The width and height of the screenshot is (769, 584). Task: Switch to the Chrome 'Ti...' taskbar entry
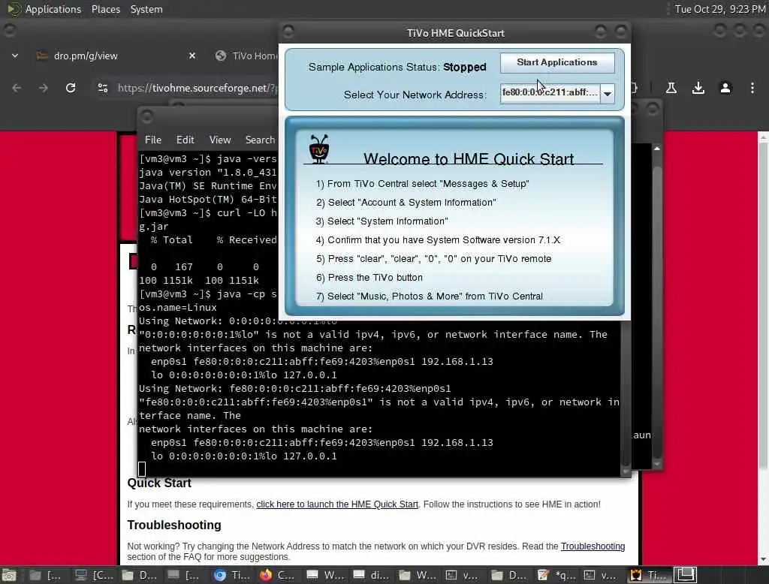233,575
